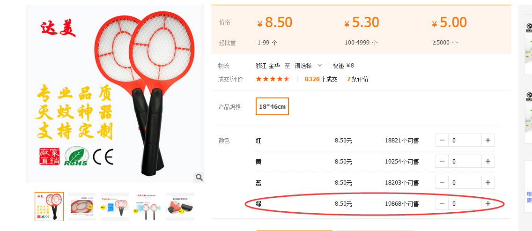
Task: Increase red (红) quantity with plus button
Action: pyautogui.click(x=488, y=140)
